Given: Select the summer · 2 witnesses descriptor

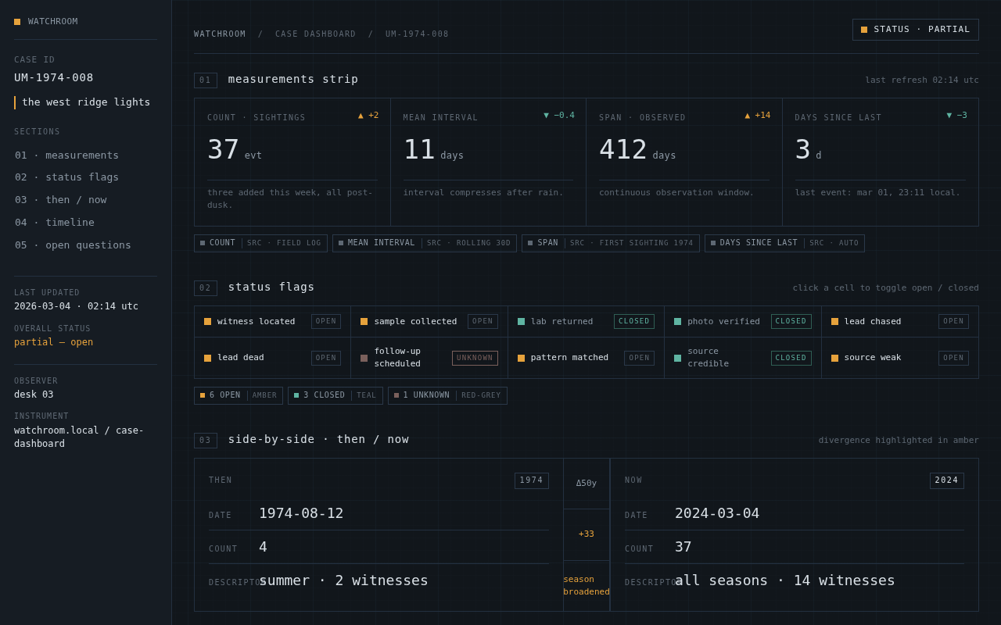Looking at the screenshot, I should (343, 580).
